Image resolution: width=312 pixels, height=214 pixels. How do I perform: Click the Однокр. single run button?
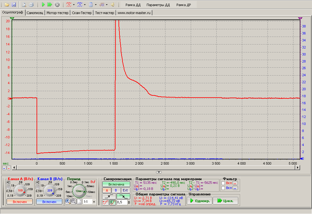pos(199,201)
